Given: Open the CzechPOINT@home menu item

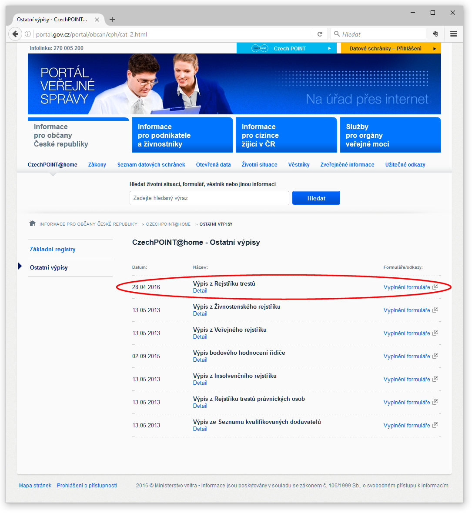Looking at the screenshot, I should click(52, 165).
